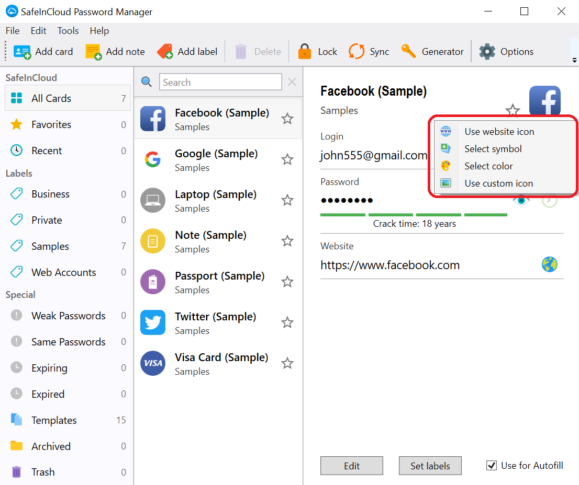Open Recent cards list
This screenshot has width=579, height=485.
68,151
